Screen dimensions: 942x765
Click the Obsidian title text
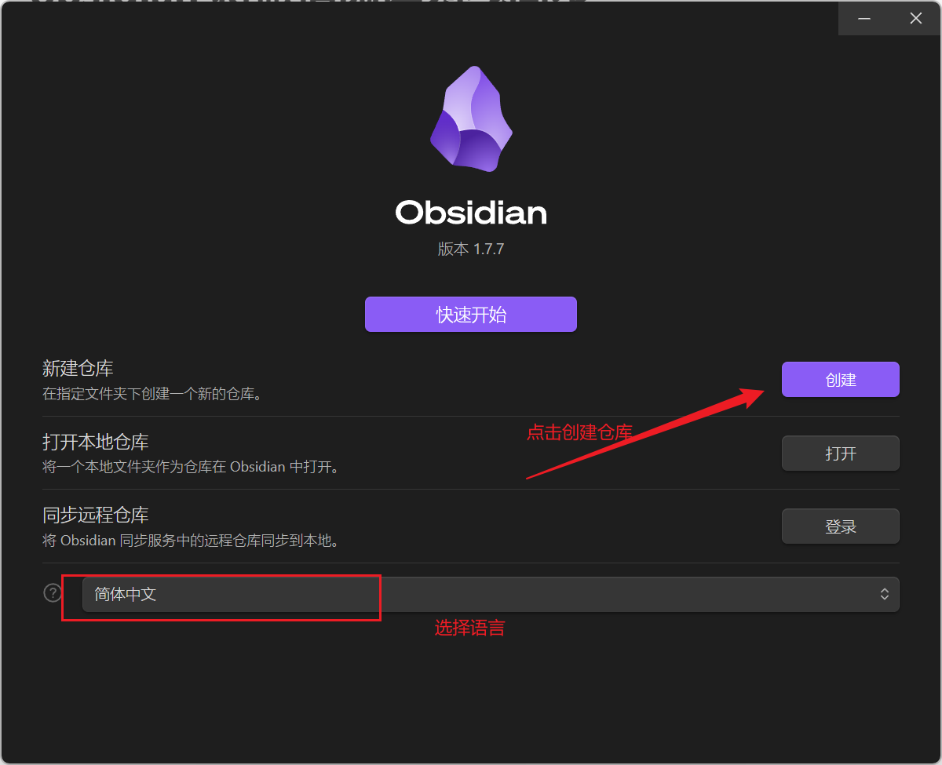pos(471,213)
